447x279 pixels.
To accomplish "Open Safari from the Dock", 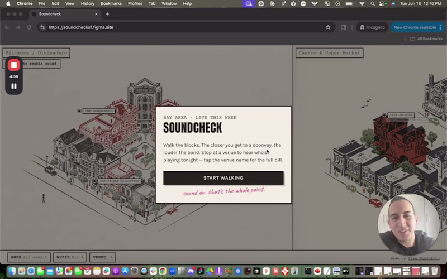I will pyautogui.click(x=31, y=271).
